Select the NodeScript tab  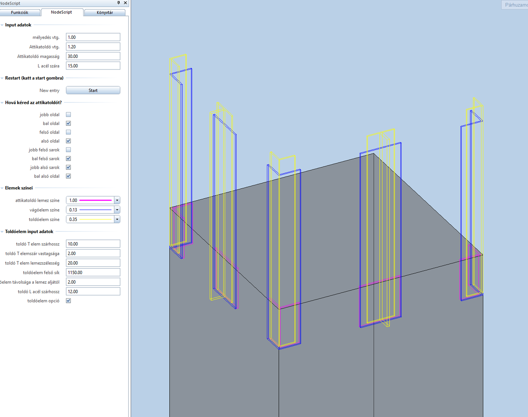[x=62, y=12]
